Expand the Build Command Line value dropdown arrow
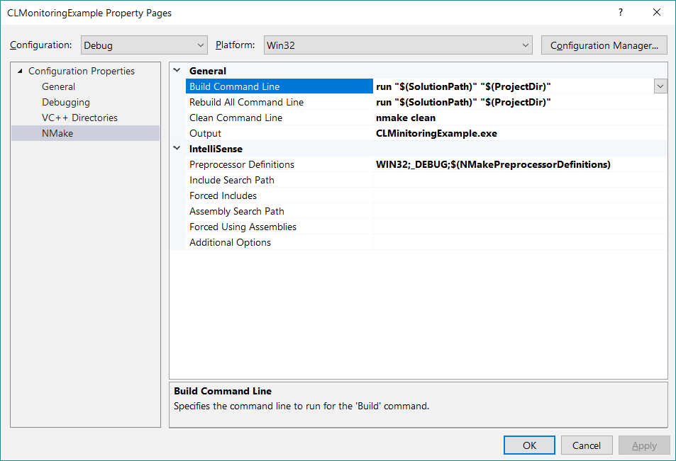The image size is (676, 461). coord(660,86)
